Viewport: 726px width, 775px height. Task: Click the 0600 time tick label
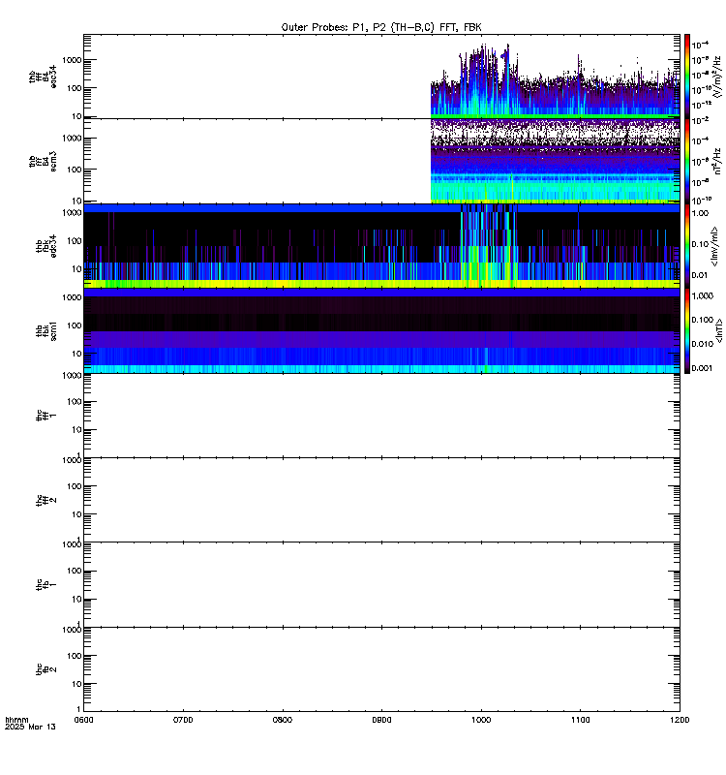83,721
